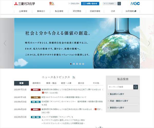
Task: Switch to the 展示会 news tab
Action: pos(81,83)
